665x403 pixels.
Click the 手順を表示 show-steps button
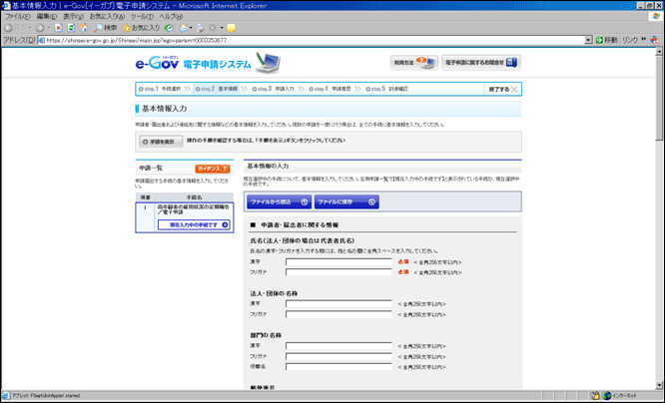click(158, 142)
